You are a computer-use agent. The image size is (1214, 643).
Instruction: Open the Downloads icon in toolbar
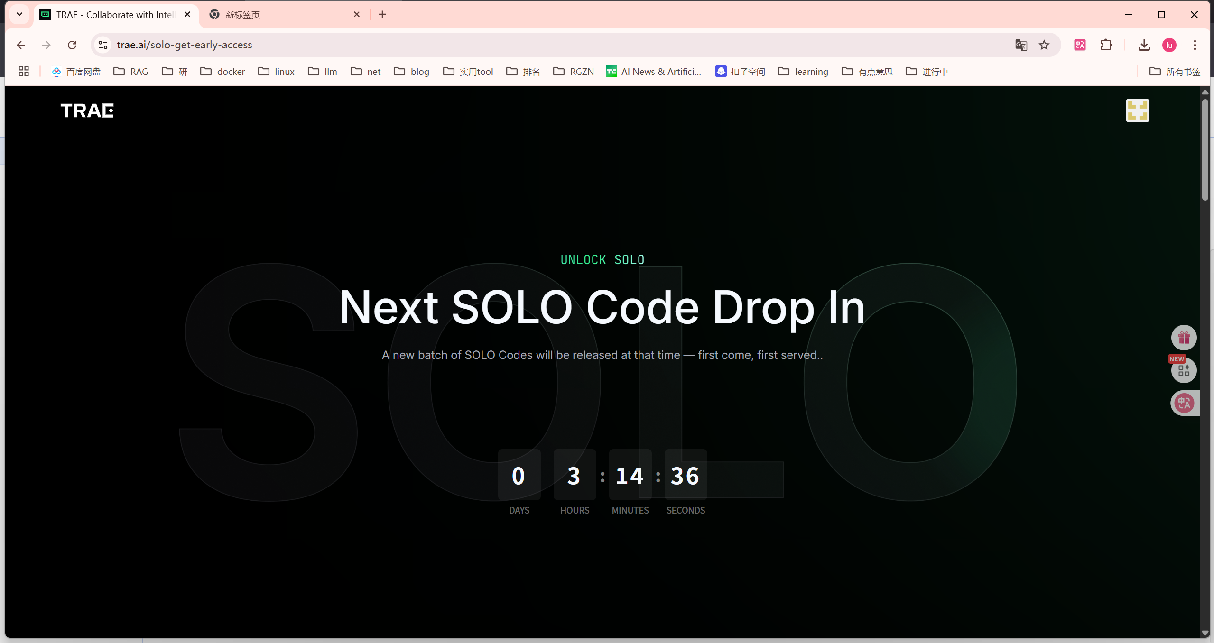pos(1144,45)
